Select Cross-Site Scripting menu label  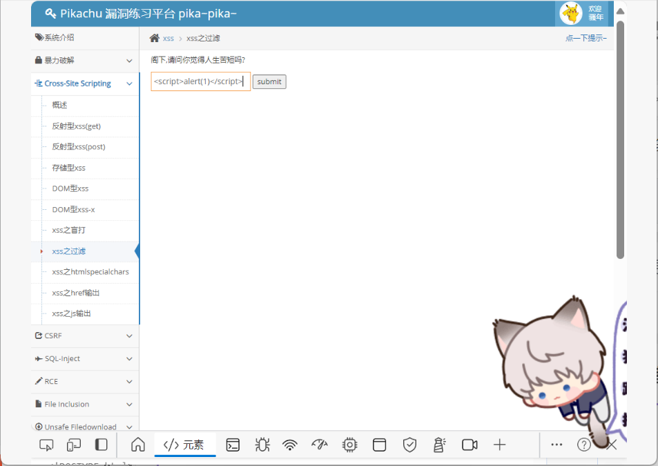77,84
